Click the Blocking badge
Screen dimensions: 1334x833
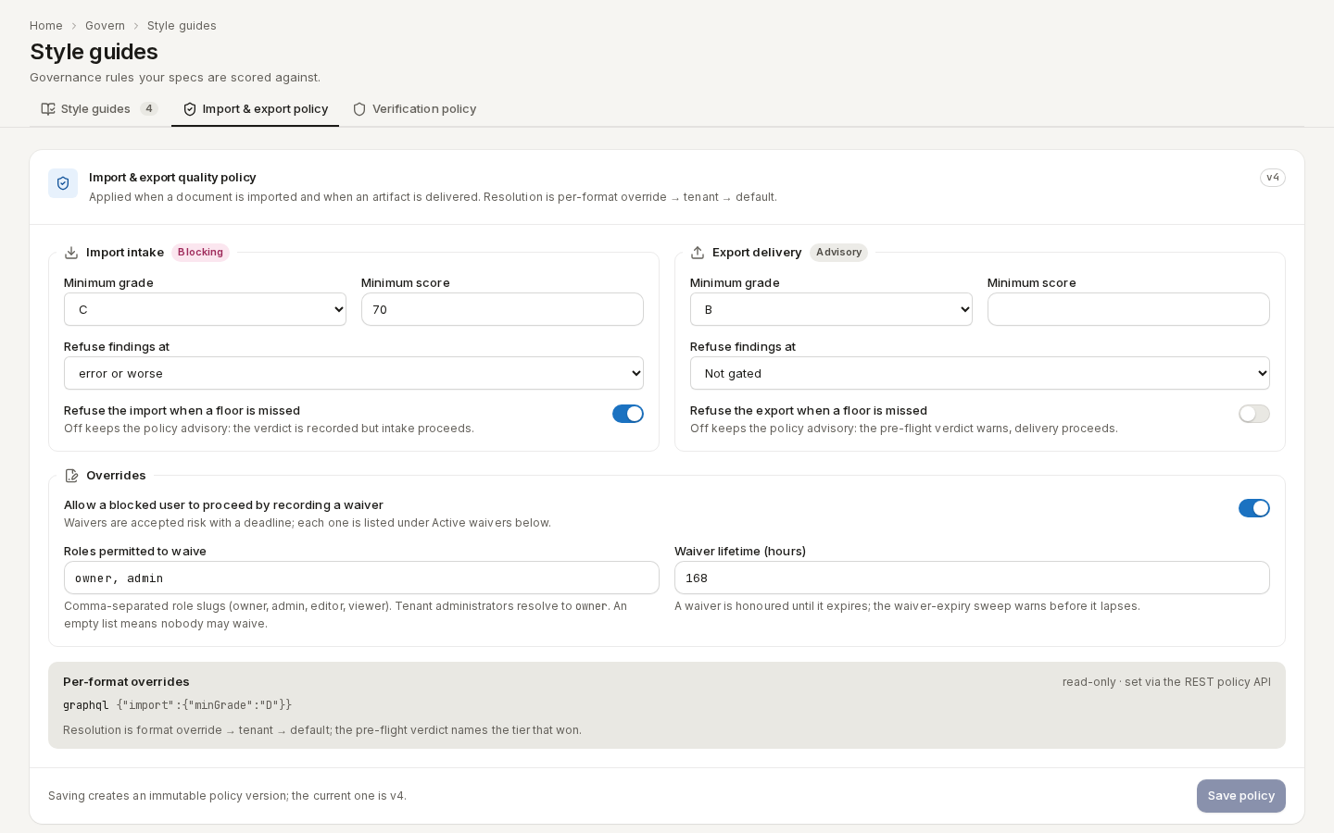click(x=200, y=253)
